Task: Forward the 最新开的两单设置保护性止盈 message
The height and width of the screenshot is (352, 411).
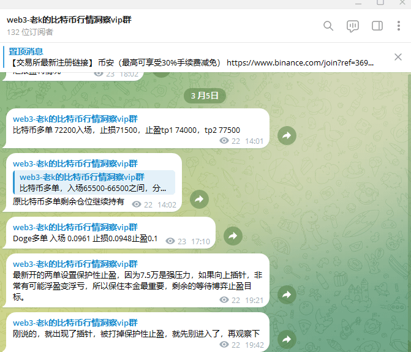Action: [287, 294]
